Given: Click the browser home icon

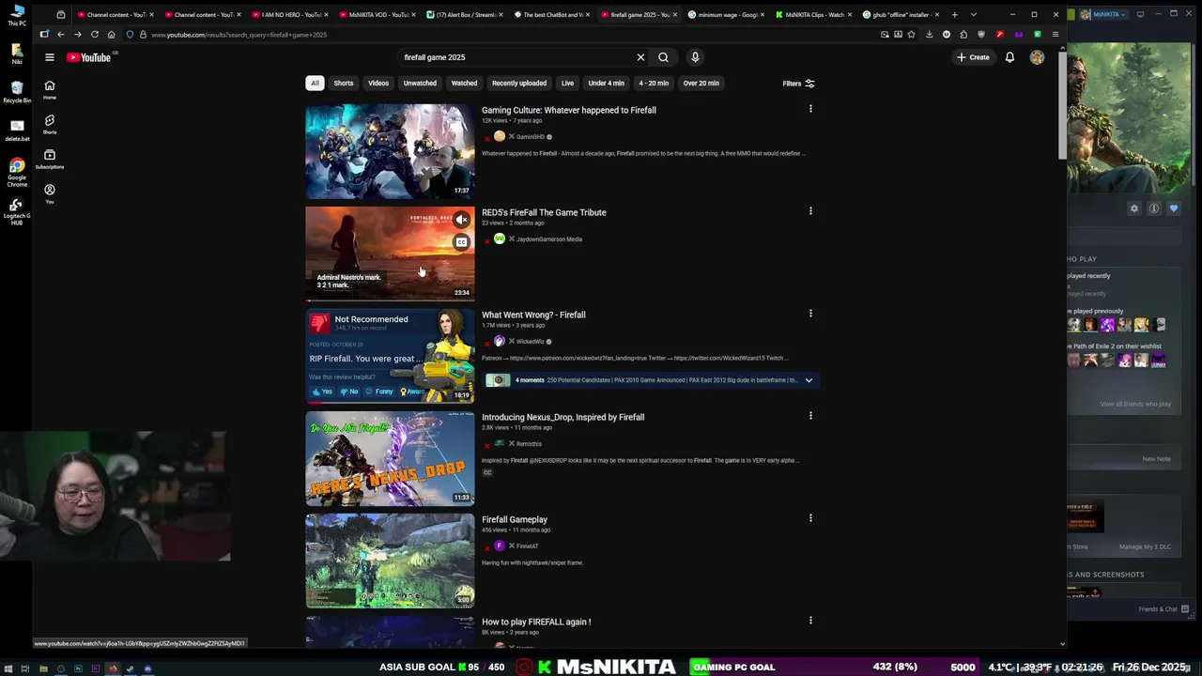Looking at the screenshot, I should click(111, 35).
